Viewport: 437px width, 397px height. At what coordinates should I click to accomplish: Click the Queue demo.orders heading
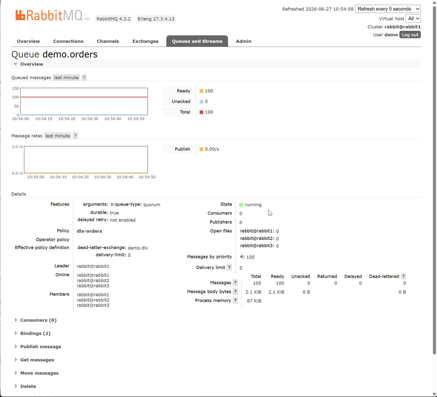[x=54, y=54]
